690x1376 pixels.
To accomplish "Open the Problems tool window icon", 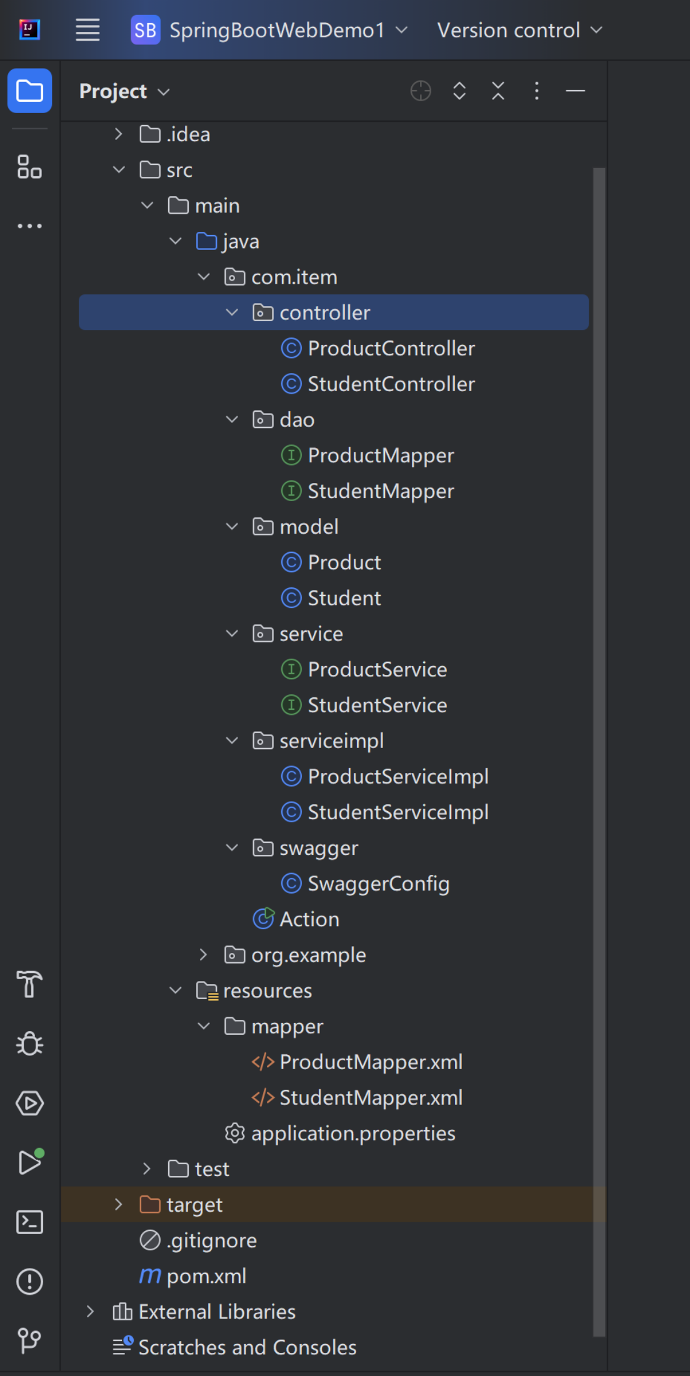I will point(29,1281).
